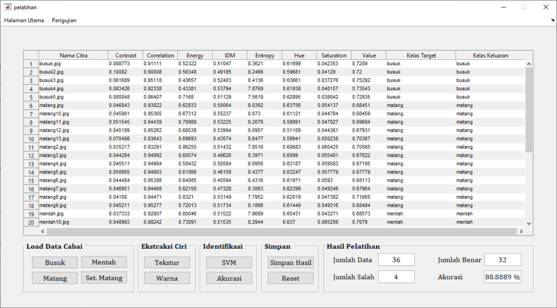This screenshot has height=308, width=557.
Task: Click the Akurasi button
Action: click(x=229, y=278)
